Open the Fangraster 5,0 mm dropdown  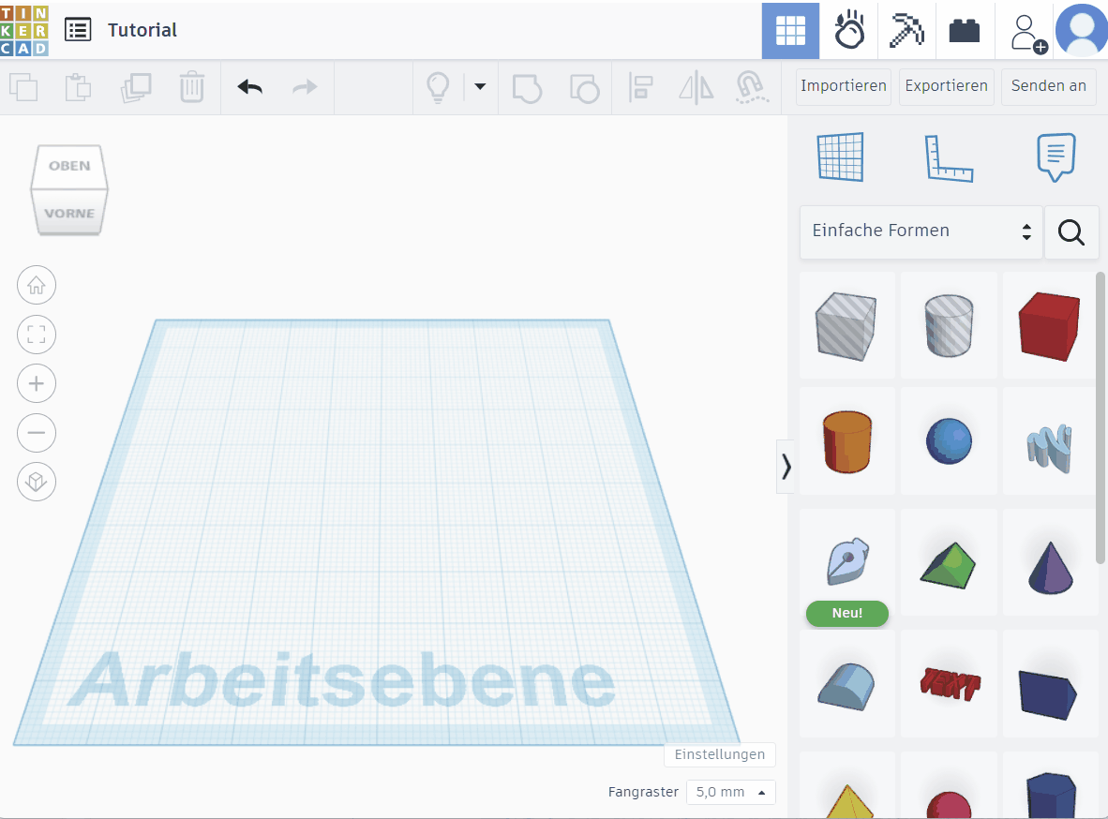coord(730,792)
